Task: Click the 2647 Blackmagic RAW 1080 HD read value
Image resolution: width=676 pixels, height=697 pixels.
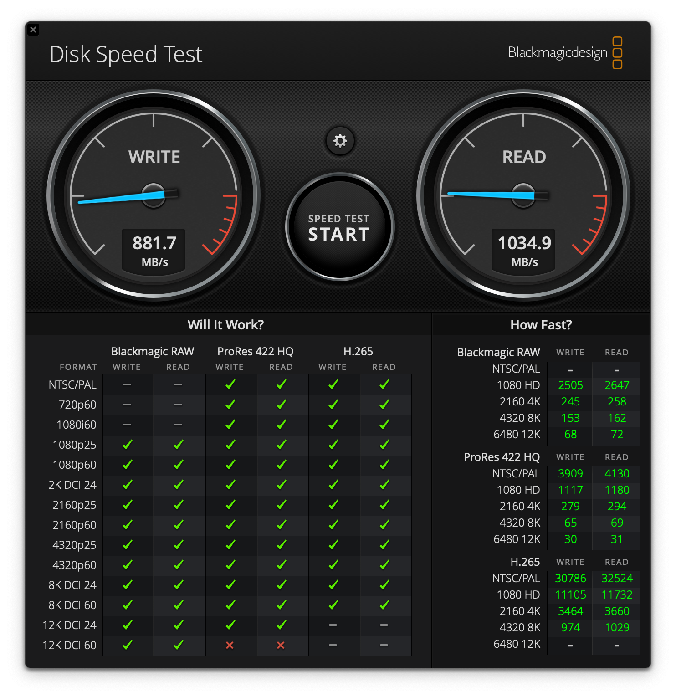Action: coord(617,385)
